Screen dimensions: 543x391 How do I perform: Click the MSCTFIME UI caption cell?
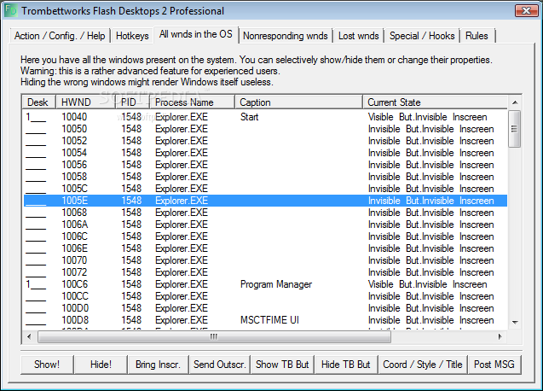point(269,320)
